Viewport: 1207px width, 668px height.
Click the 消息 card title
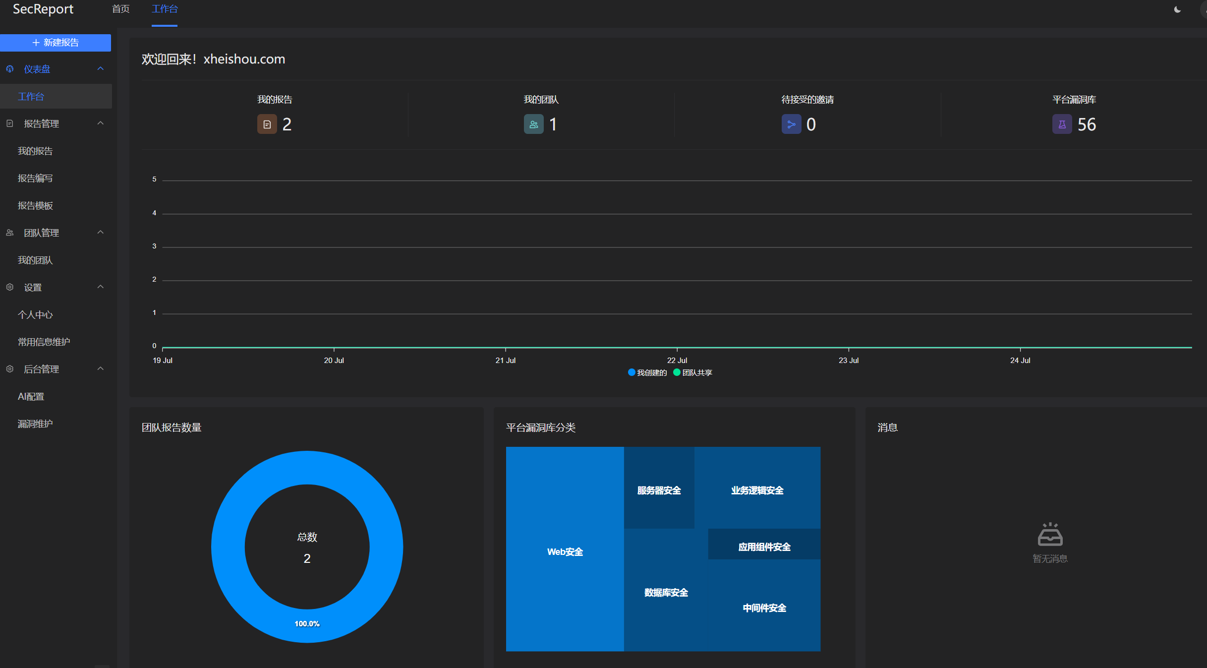[x=888, y=427]
